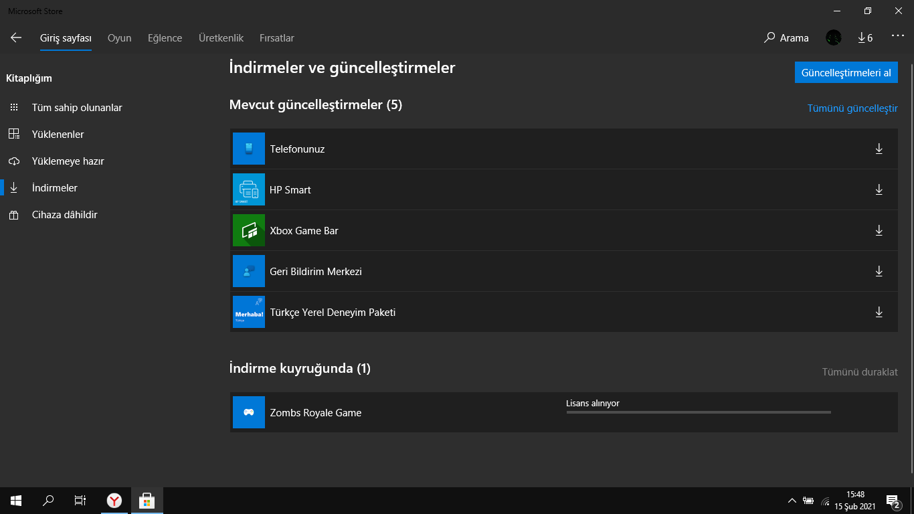Download the HP Smart update
This screenshot has width=914, height=514.
click(879, 189)
